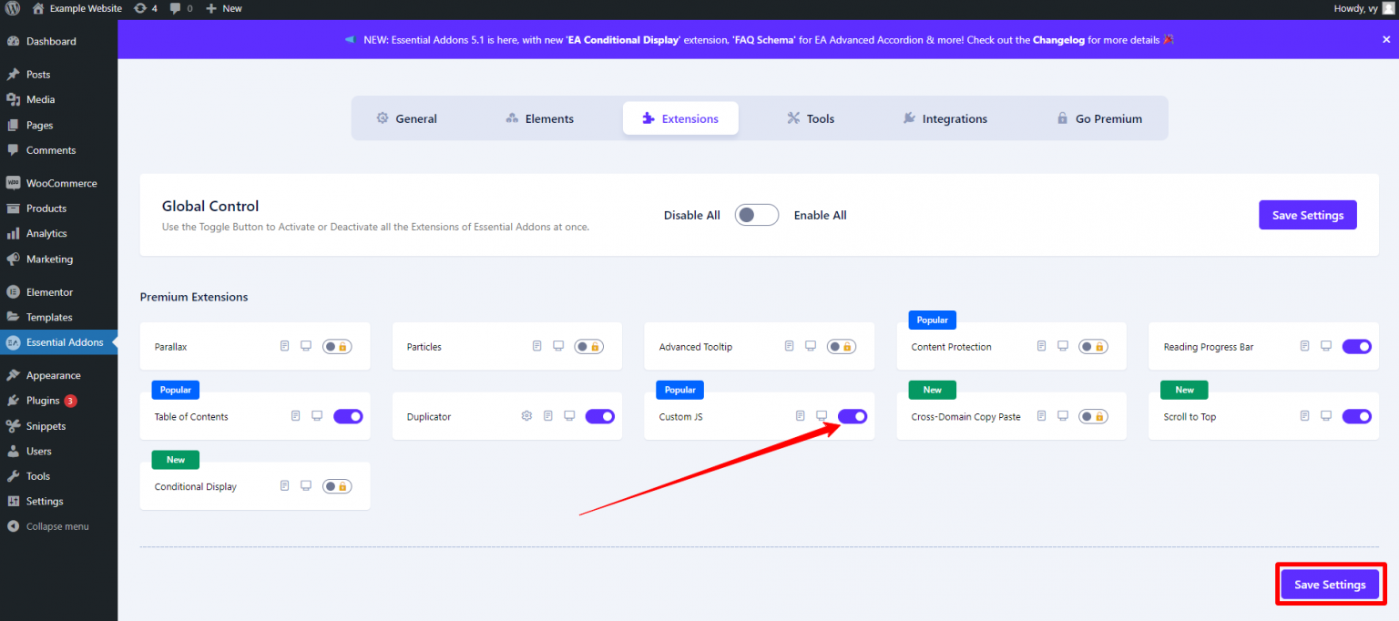Follow the Changelog link in the banner

pyautogui.click(x=1057, y=39)
